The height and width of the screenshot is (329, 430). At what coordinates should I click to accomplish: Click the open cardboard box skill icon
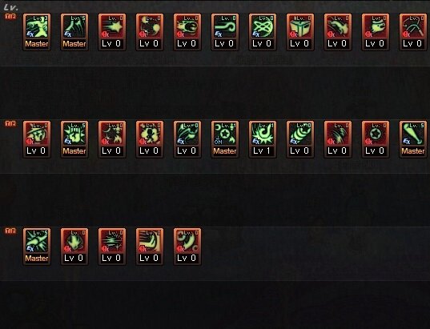tap(300, 32)
